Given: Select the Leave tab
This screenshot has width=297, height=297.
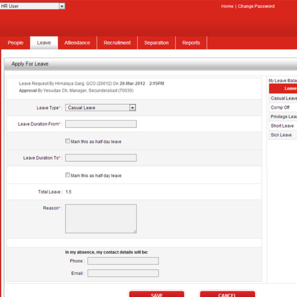Looking at the screenshot, I should [44, 43].
